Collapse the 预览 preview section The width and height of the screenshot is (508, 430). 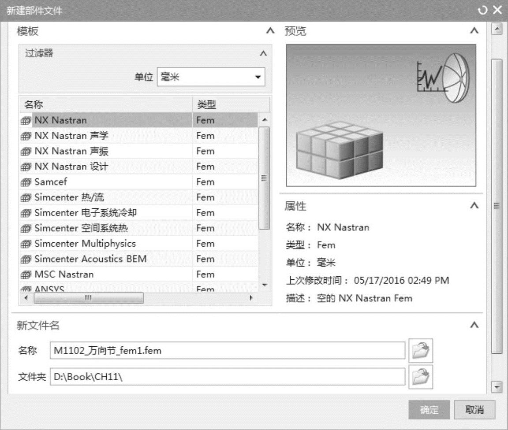point(474,31)
